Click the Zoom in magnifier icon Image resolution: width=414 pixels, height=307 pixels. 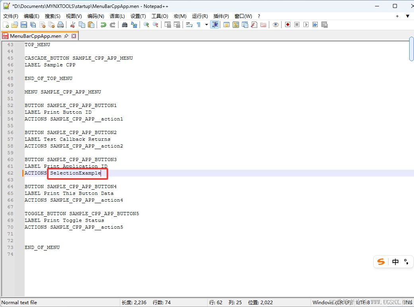tap(146, 25)
